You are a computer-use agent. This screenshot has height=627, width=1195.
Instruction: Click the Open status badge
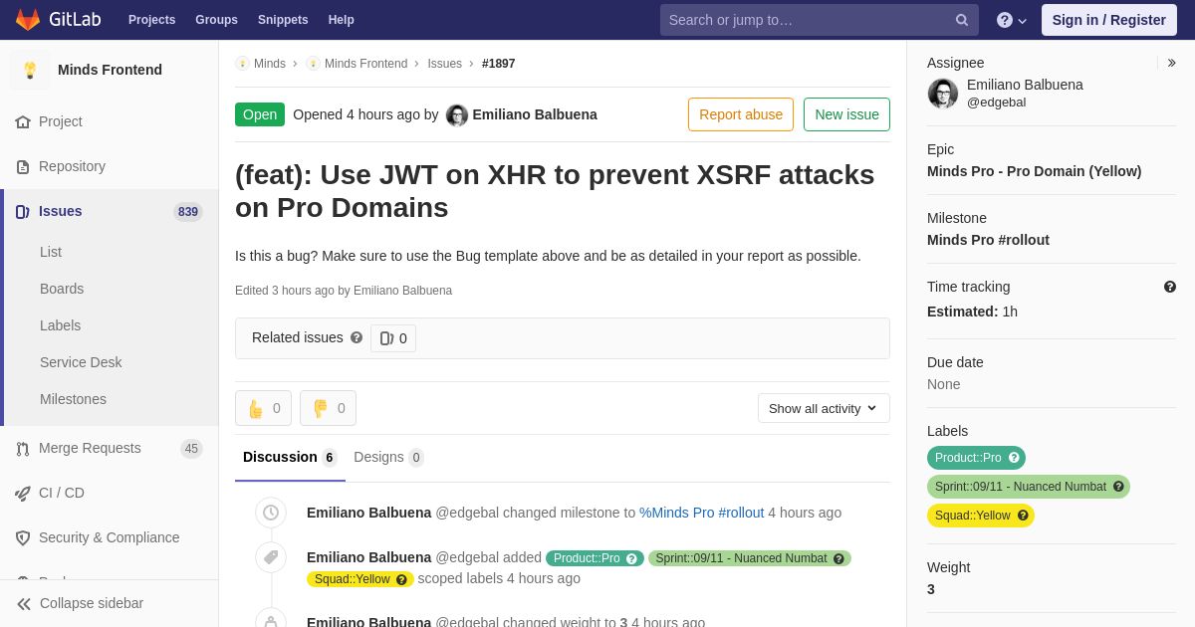coord(260,114)
